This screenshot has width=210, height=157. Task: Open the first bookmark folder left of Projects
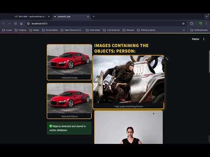pos(7,30)
